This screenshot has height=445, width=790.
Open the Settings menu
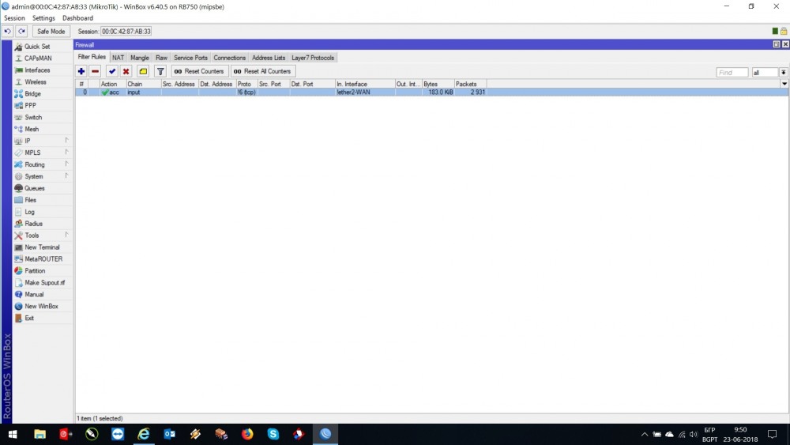[x=43, y=18]
